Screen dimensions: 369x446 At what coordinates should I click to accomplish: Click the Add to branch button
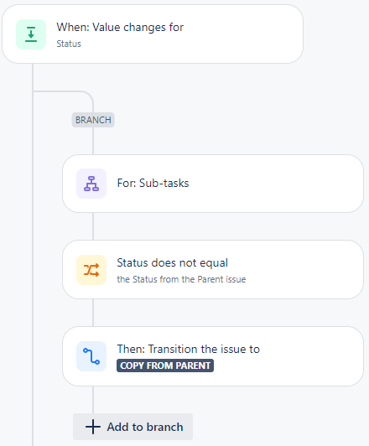pyautogui.click(x=133, y=427)
